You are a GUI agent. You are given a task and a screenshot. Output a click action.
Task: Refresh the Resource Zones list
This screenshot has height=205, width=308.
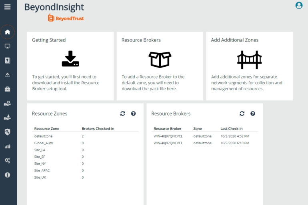pos(123,113)
